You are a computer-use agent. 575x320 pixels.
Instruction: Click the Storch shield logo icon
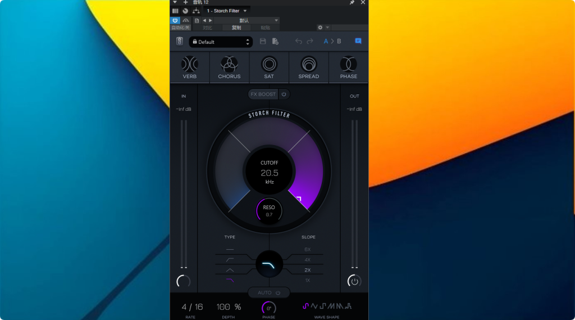179,41
